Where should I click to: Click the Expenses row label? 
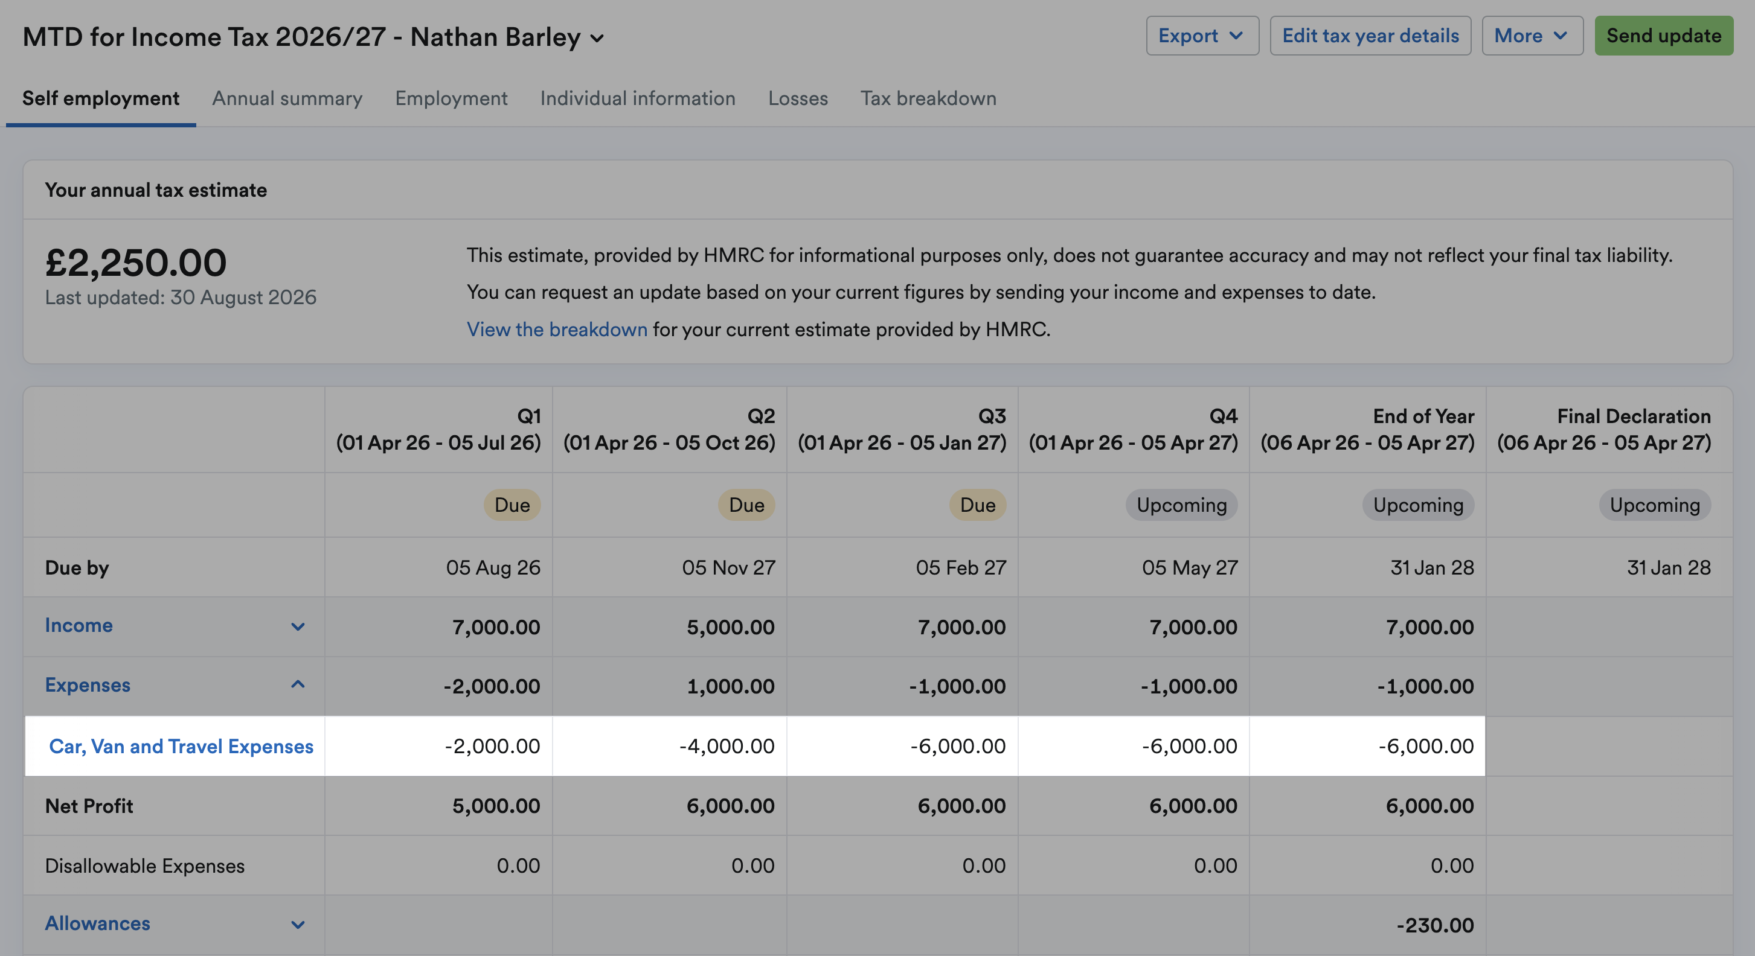tap(88, 685)
